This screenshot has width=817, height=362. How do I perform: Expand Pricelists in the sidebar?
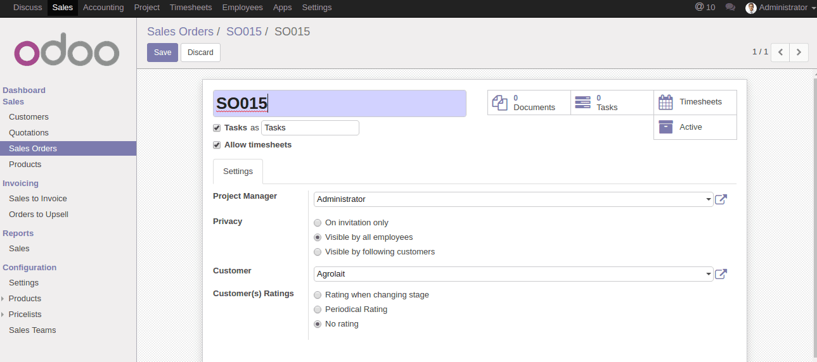(3, 315)
